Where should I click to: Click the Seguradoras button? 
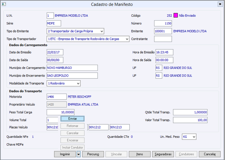[x=163, y=154]
